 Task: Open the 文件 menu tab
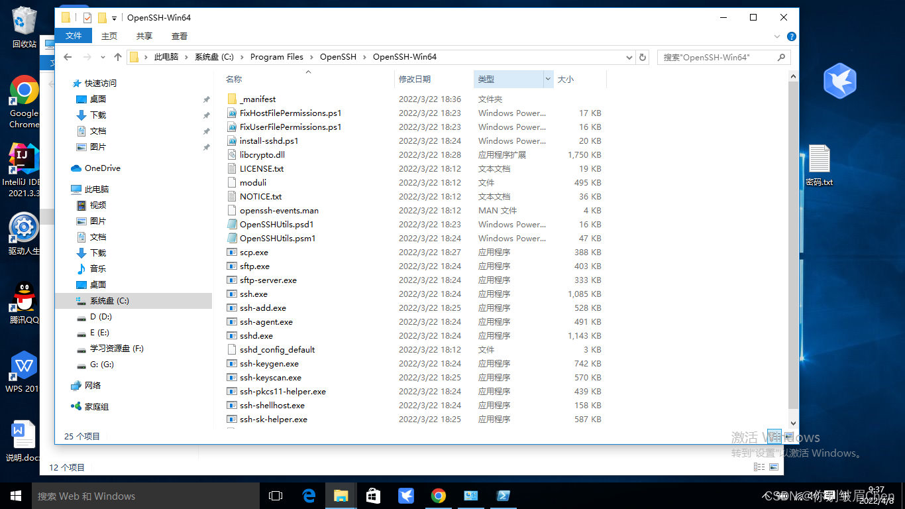coord(74,36)
